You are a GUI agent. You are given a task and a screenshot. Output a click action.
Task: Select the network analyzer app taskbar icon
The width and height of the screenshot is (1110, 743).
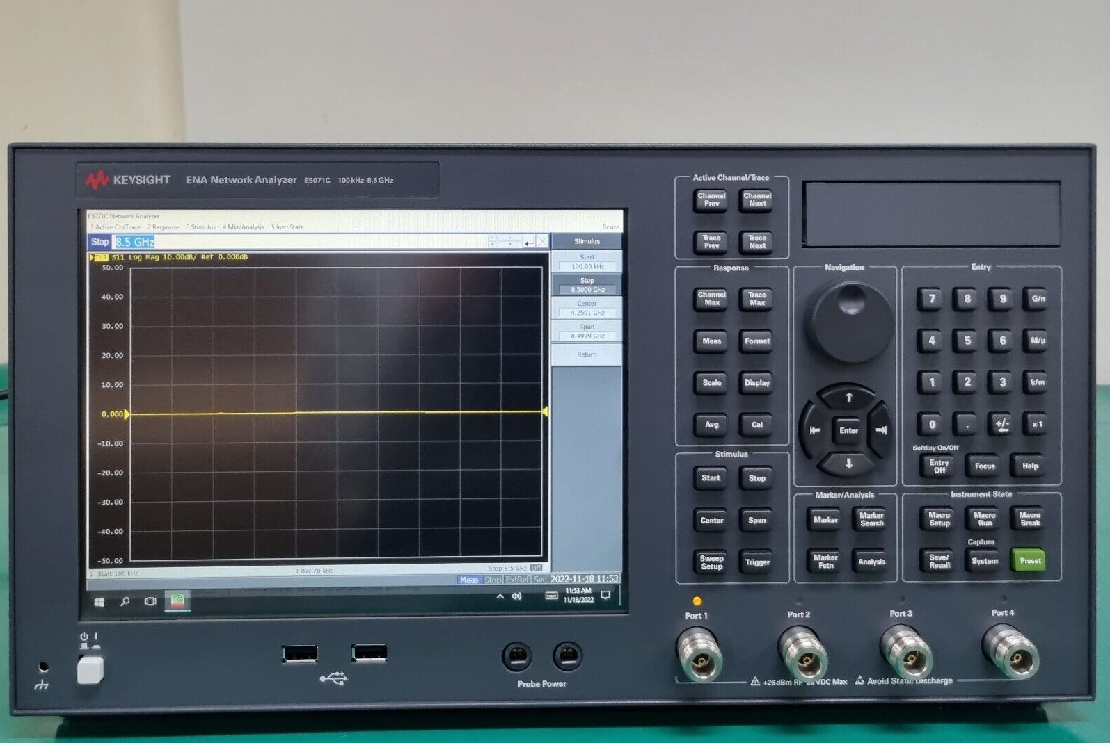pyautogui.click(x=177, y=601)
